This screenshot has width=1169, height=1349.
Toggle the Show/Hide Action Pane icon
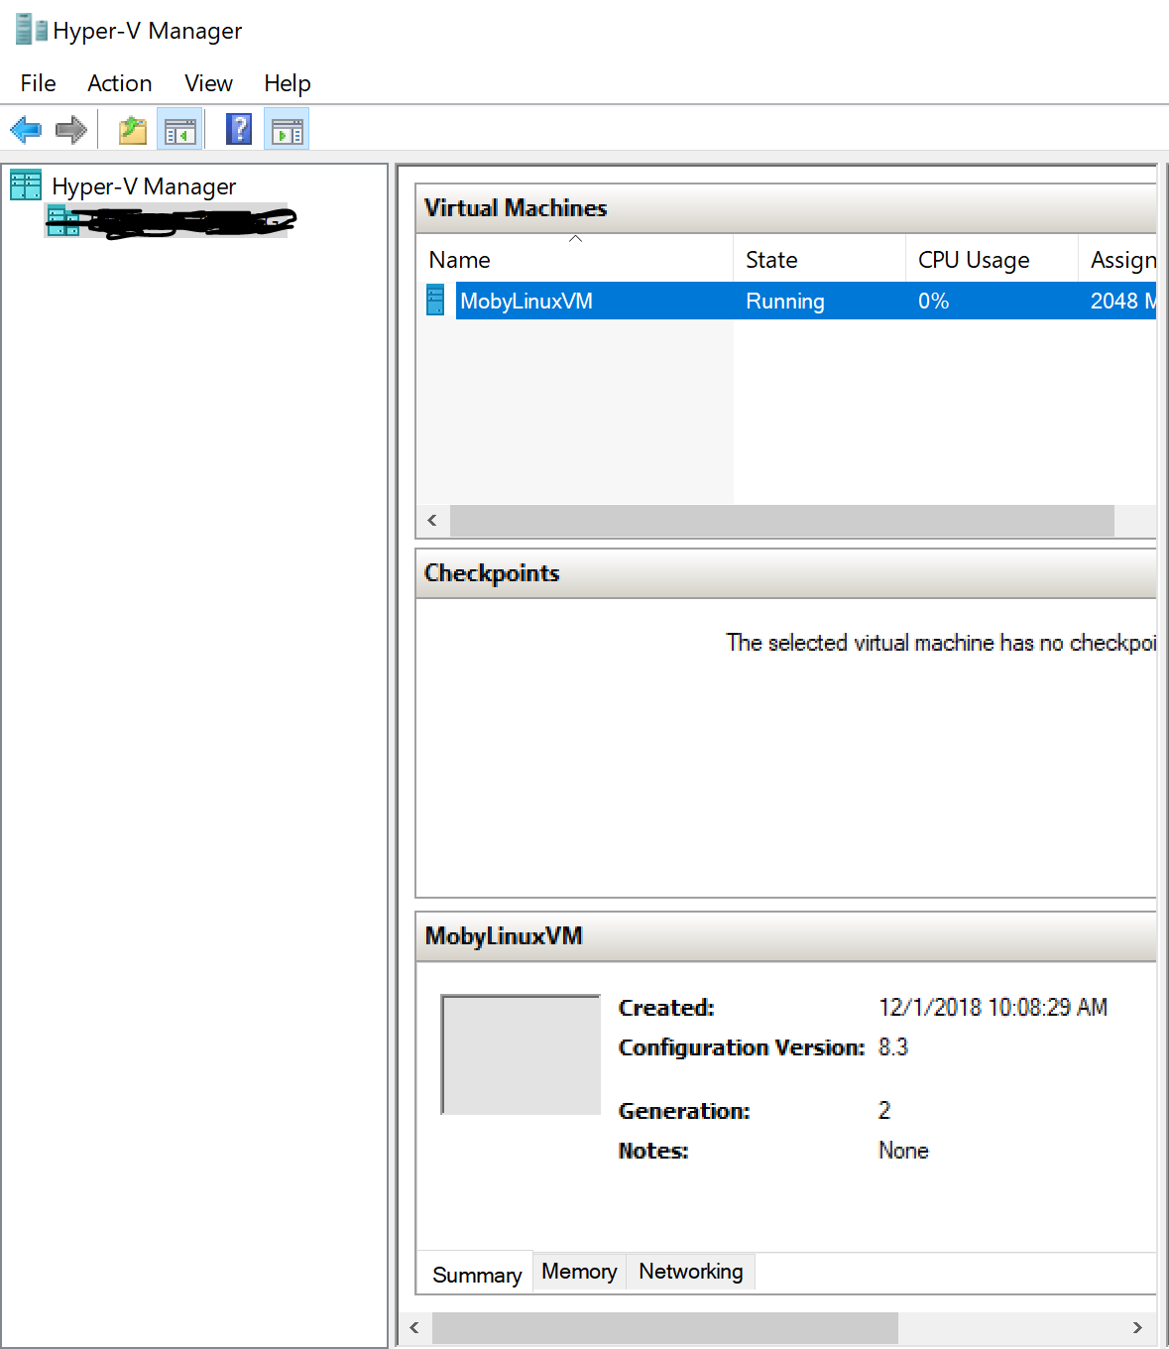click(x=287, y=129)
